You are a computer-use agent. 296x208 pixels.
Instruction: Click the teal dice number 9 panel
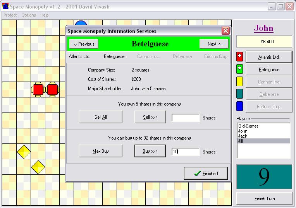[264, 177]
